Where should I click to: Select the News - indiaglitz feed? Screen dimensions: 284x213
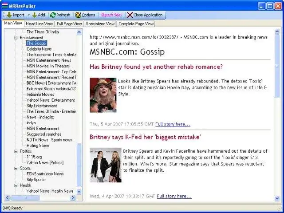(40, 117)
